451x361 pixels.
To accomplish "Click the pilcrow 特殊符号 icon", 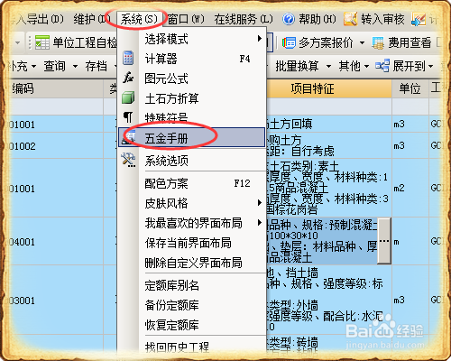I will pyautogui.click(x=128, y=117).
